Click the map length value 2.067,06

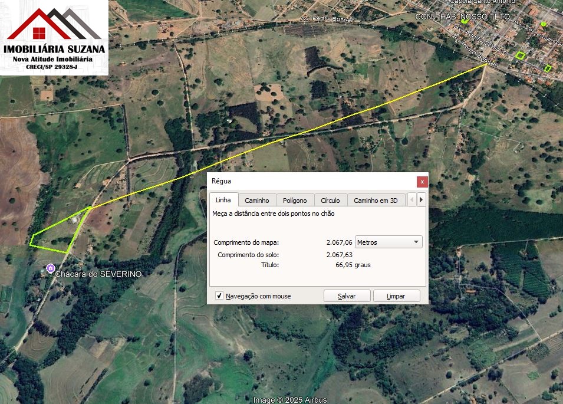340,242
